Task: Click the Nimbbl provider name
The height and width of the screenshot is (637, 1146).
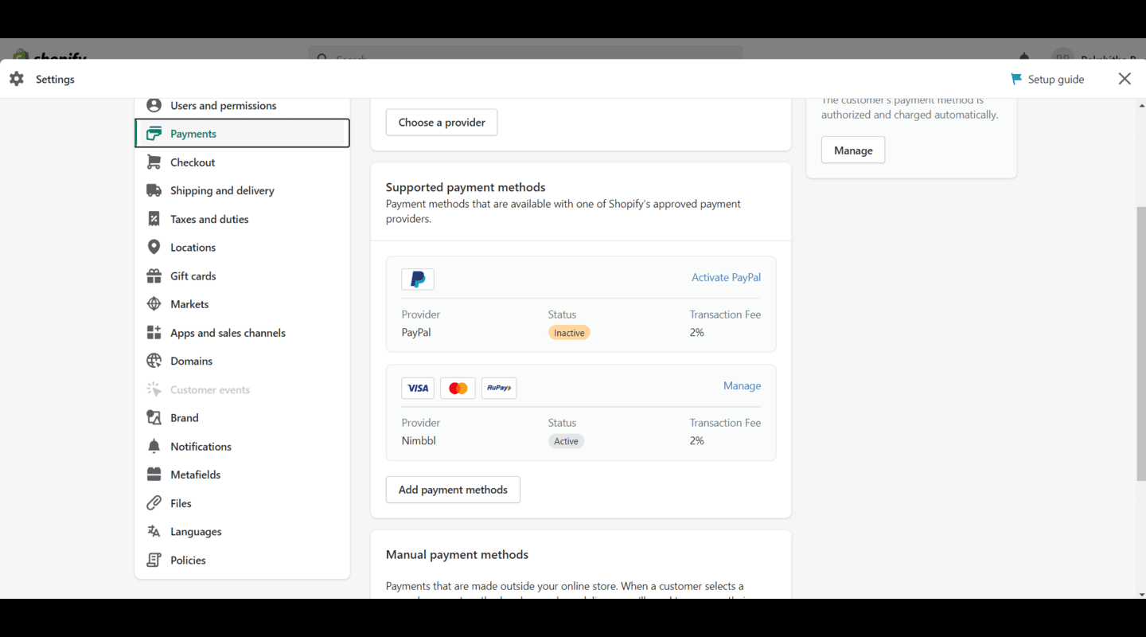Action: tap(419, 440)
